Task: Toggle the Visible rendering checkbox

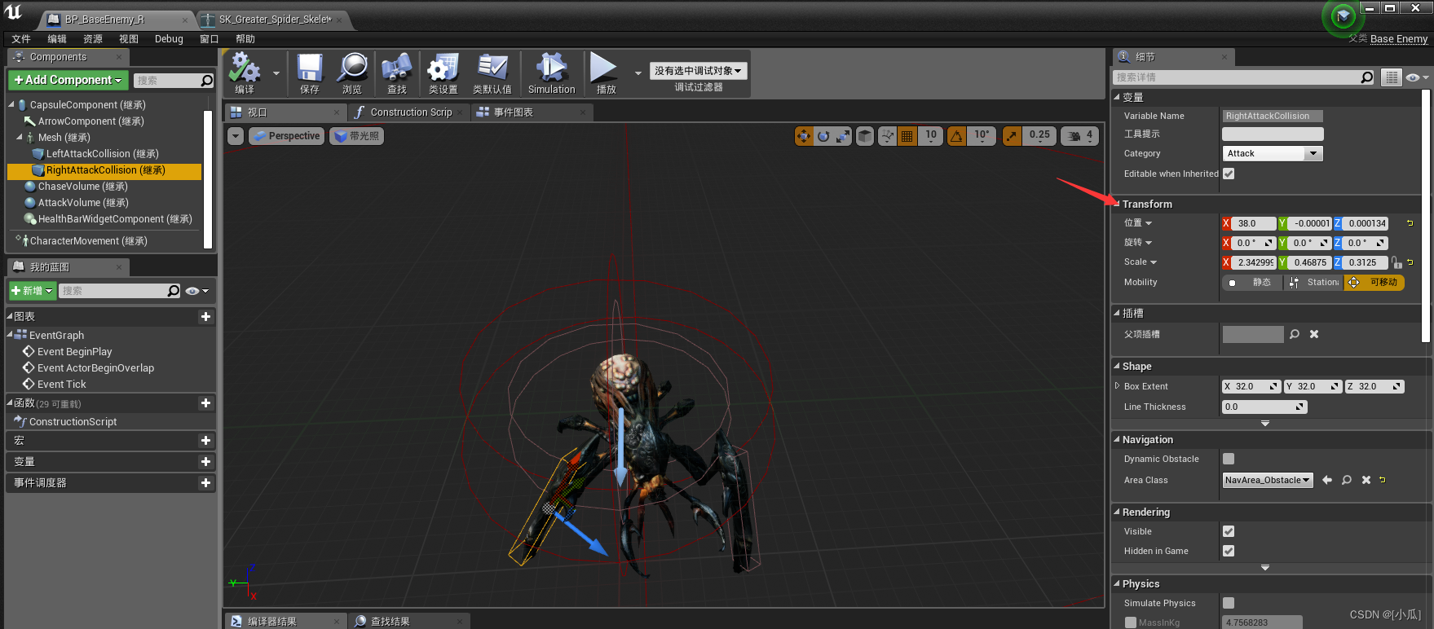Action: (1229, 531)
